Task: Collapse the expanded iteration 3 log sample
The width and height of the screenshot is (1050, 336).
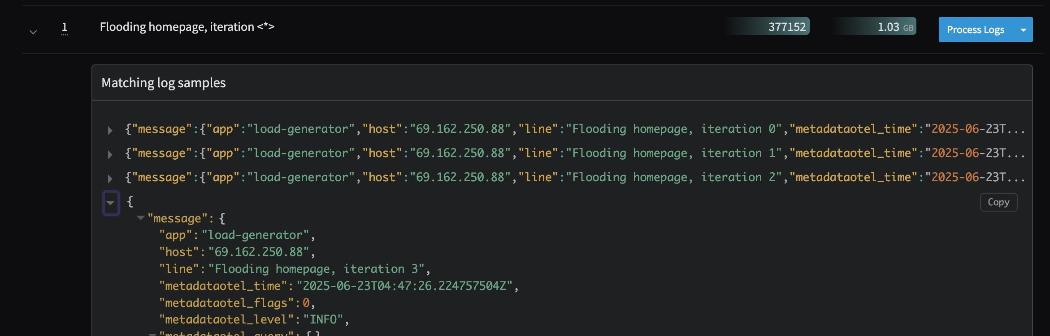Action: [x=111, y=203]
